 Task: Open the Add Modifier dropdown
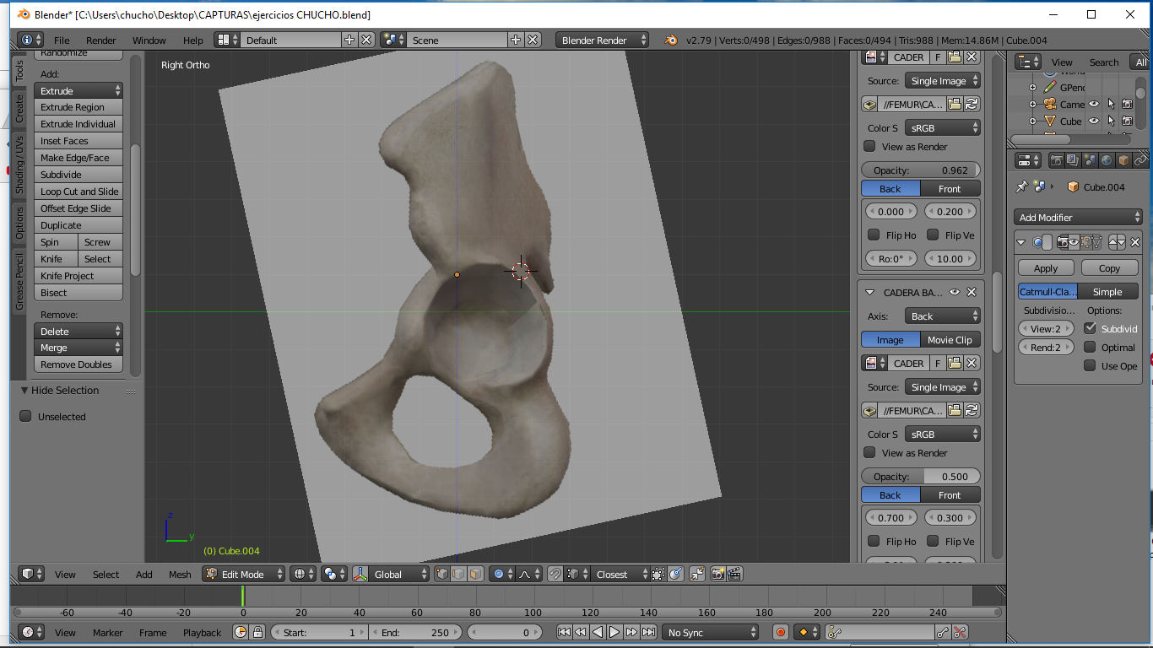click(1078, 218)
